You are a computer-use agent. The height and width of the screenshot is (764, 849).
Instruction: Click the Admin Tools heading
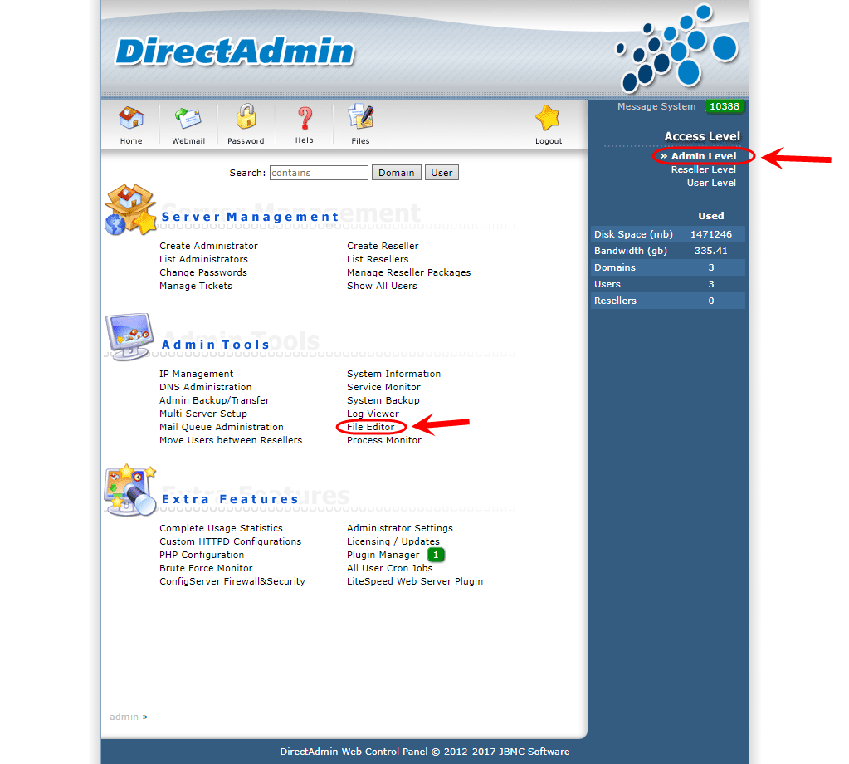point(215,345)
